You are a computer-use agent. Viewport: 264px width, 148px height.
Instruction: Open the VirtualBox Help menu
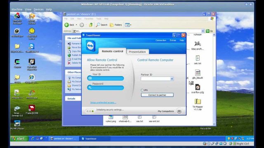point(49,9)
